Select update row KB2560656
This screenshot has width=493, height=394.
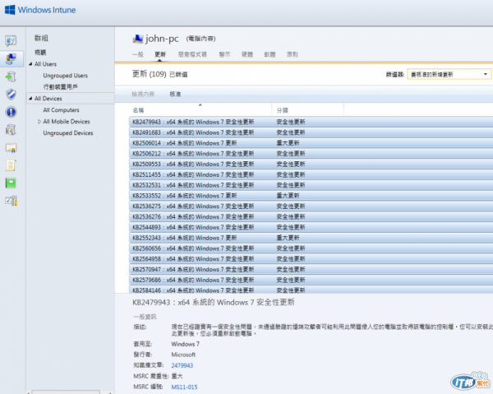[x=311, y=248]
